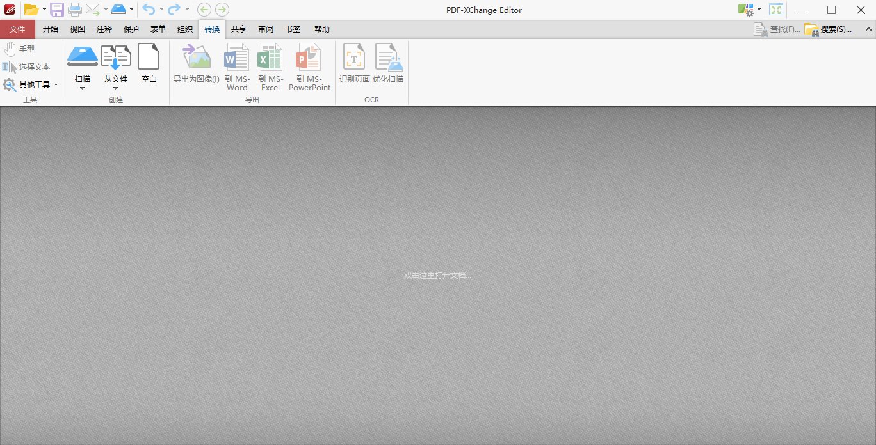Viewport: 876px width, 445px height.
Task: Click 导出为图像(I) export to image
Action: click(x=197, y=63)
